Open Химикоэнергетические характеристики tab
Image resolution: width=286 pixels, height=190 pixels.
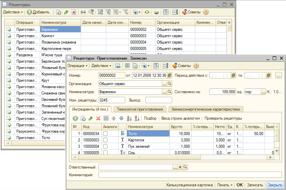coord(206,109)
